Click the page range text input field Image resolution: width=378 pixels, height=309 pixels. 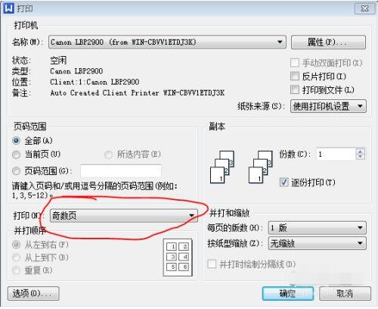pos(121,171)
